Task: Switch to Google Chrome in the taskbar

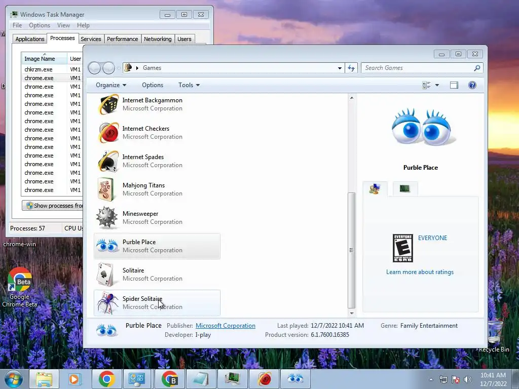Action: tap(106, 379)
